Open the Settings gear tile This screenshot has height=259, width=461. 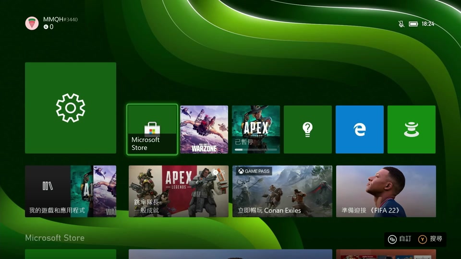tap(71, 108)
